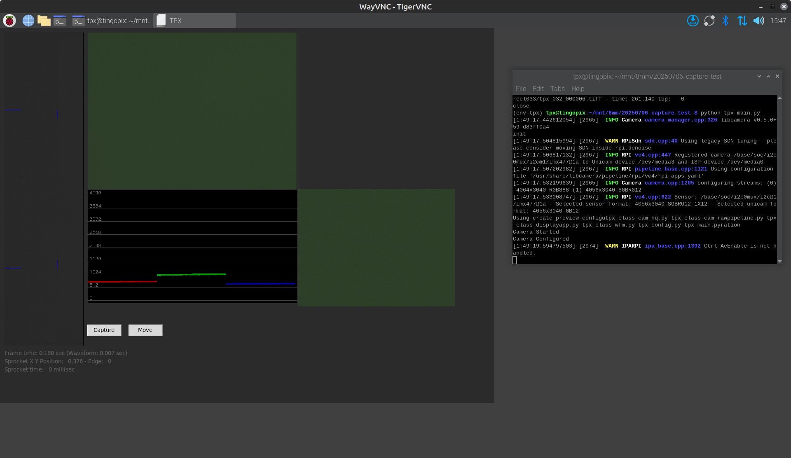Open the network up/down arrows icon
The width and height of the screenshot is (791, 458).
click(742, 21)
